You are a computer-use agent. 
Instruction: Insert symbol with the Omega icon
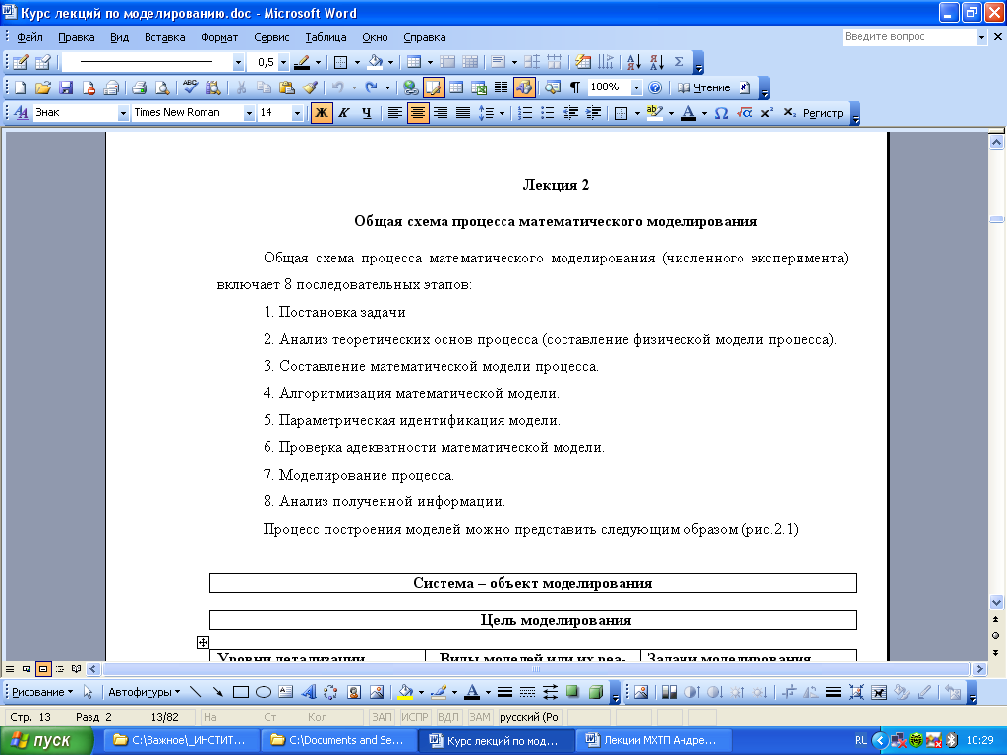[721, 113]
